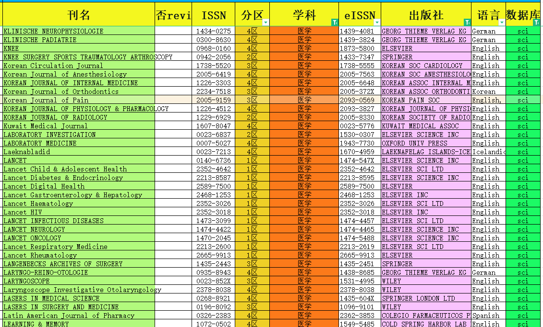Click Lancet Child & Adolescent Health cell
This screenshot has width=543, height=327.
[x=79, y=169]
